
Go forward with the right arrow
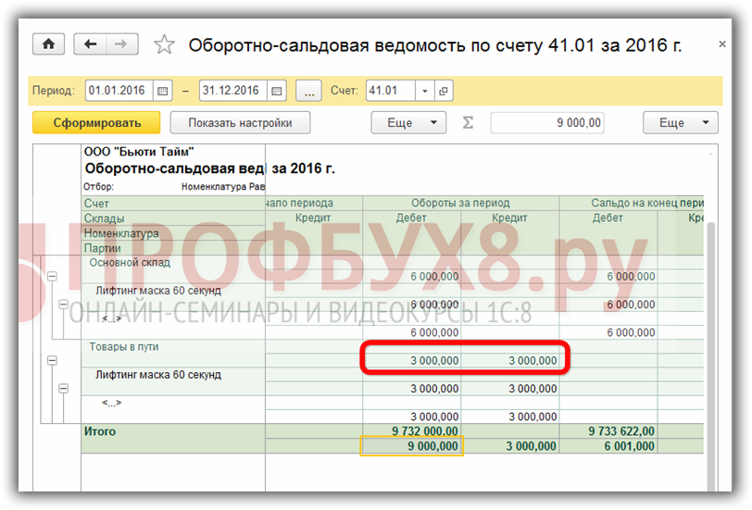click(120, 44)
